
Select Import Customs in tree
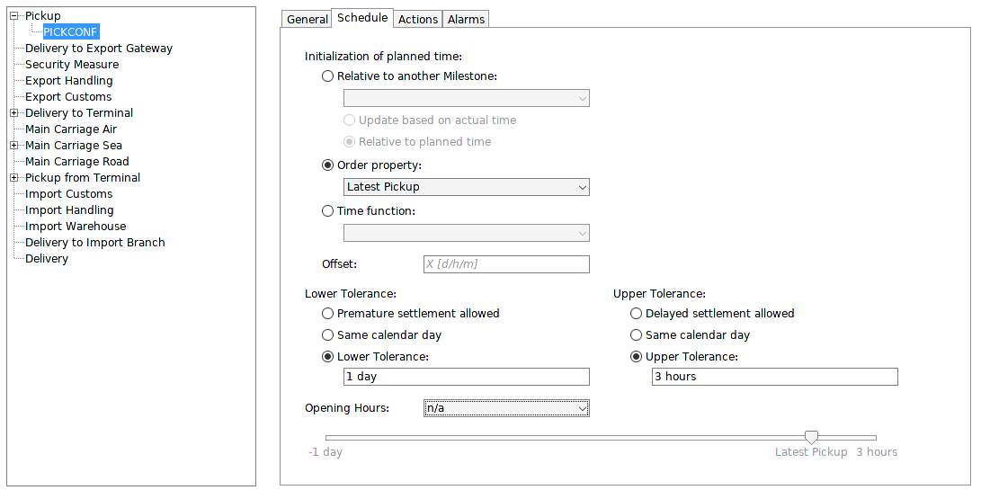click(x=69, y=194)
